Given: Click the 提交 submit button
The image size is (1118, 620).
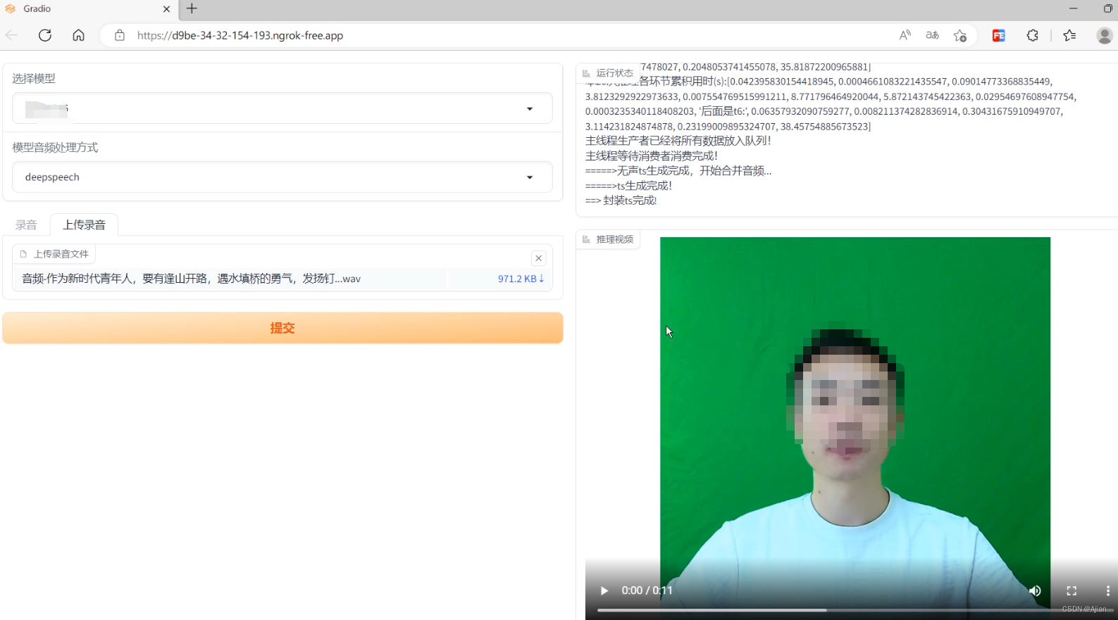Looking at the screenshot, I should [282, 328].
